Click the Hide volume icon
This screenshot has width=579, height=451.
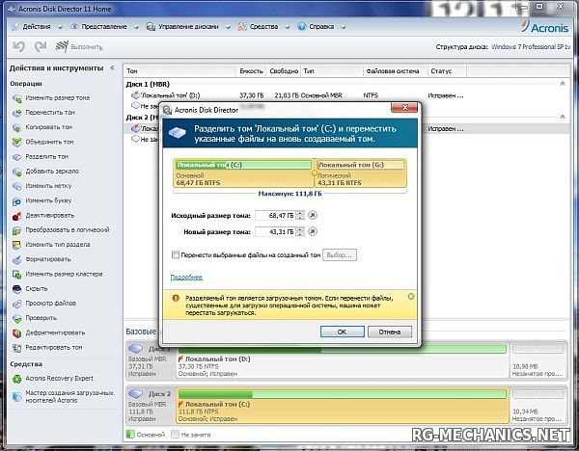pyautogui.click(x=17, y=289)
